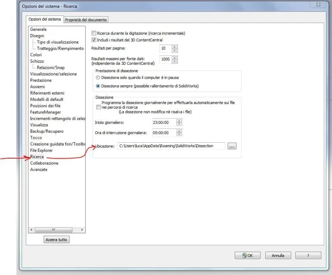Click Inizio giornaliero time field
The height and width of the screenshot is (275, 332).
[164, 122]
